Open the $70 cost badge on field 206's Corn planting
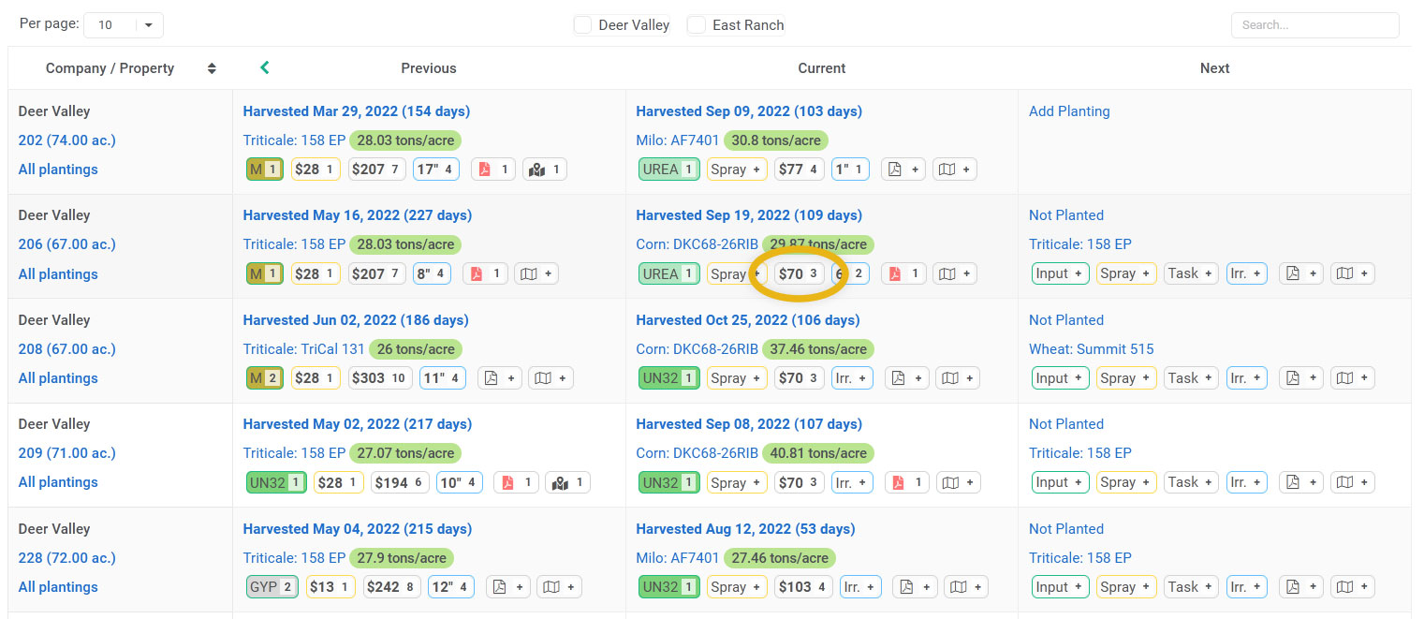1424x619 pixels. click(800, 273)
